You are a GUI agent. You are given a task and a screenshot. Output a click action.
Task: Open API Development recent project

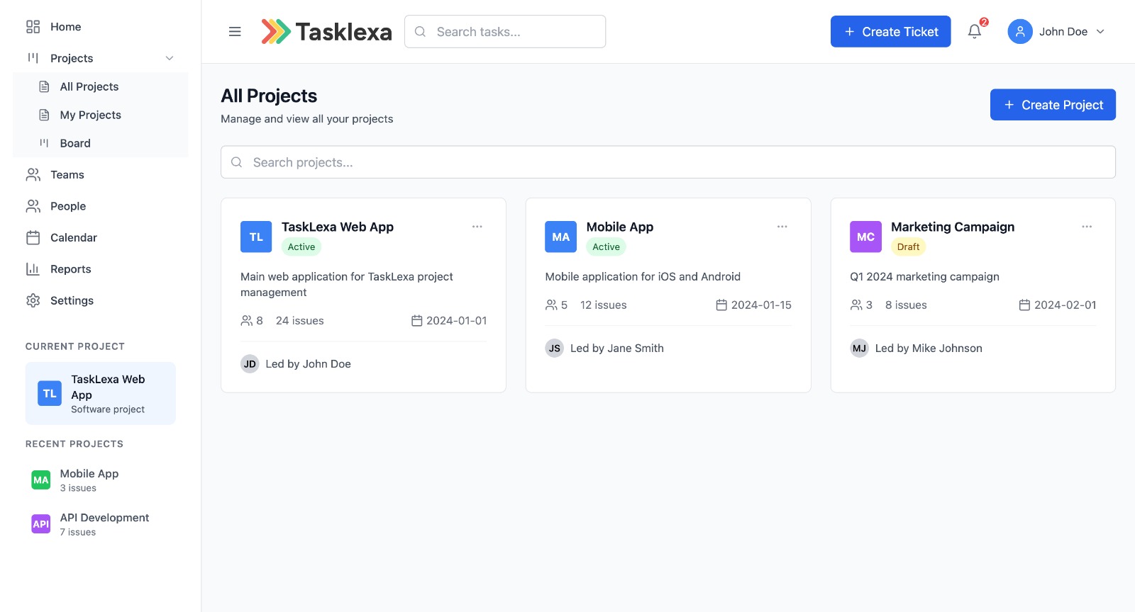click(104, 524)
